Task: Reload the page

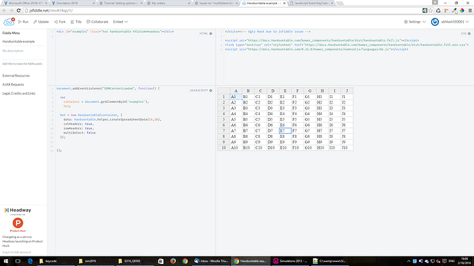Action: (x=19, y=10)
